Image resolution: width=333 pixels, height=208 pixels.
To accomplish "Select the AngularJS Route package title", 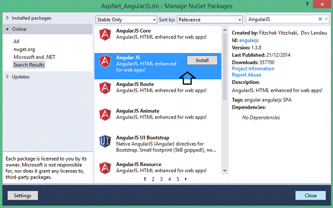I will (135, 84).
